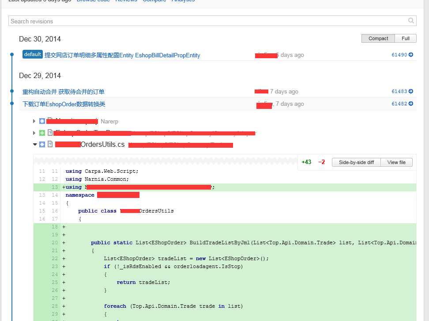Click revision number 61482
429x321 pixels.
pos(399,104)
